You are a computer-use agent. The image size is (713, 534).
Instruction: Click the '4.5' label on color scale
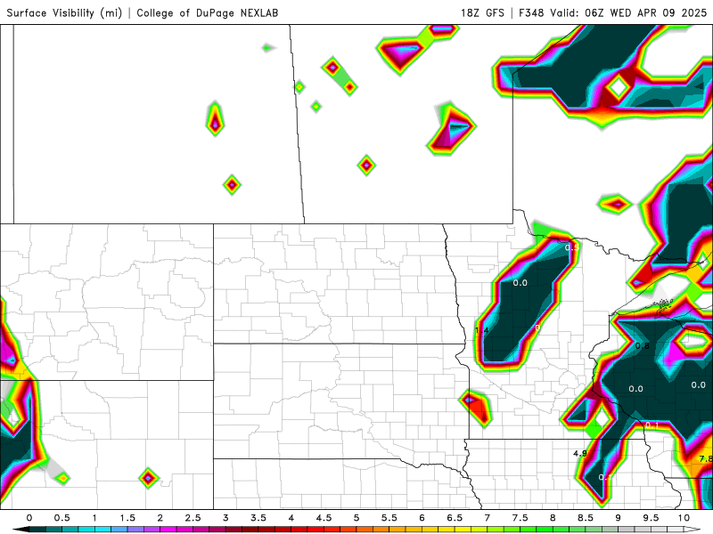pos(324,518)
